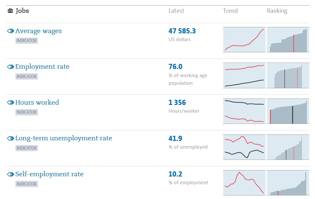Viewport: 315px width, 199px height.
Task: Click the Self-employment trend chart
Action: (244, 183)
